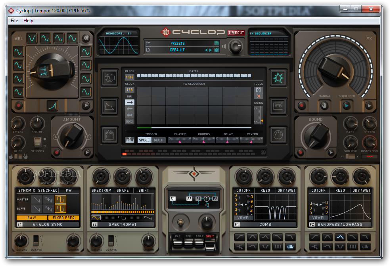The height and width of the screenshot is (267, 391).
Task: Click the RND direction button
Action: click(129, 122)
